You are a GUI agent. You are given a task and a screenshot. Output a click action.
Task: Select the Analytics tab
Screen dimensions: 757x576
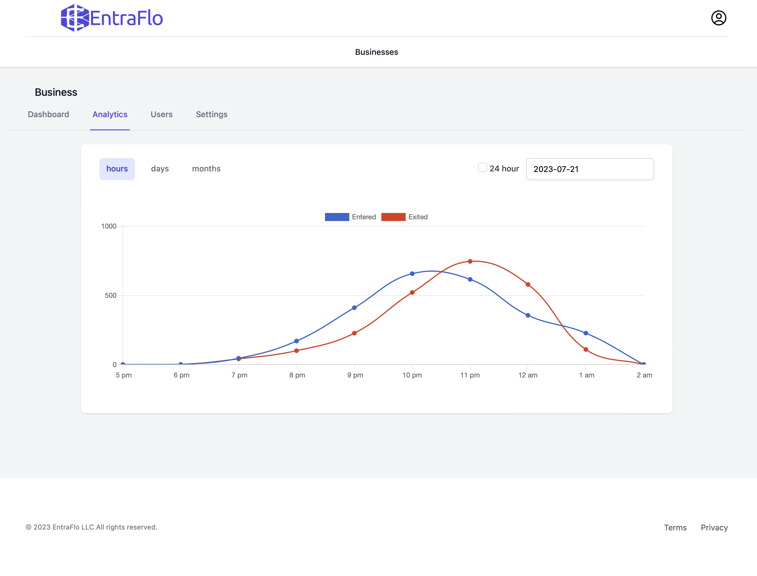coord(110,114)
